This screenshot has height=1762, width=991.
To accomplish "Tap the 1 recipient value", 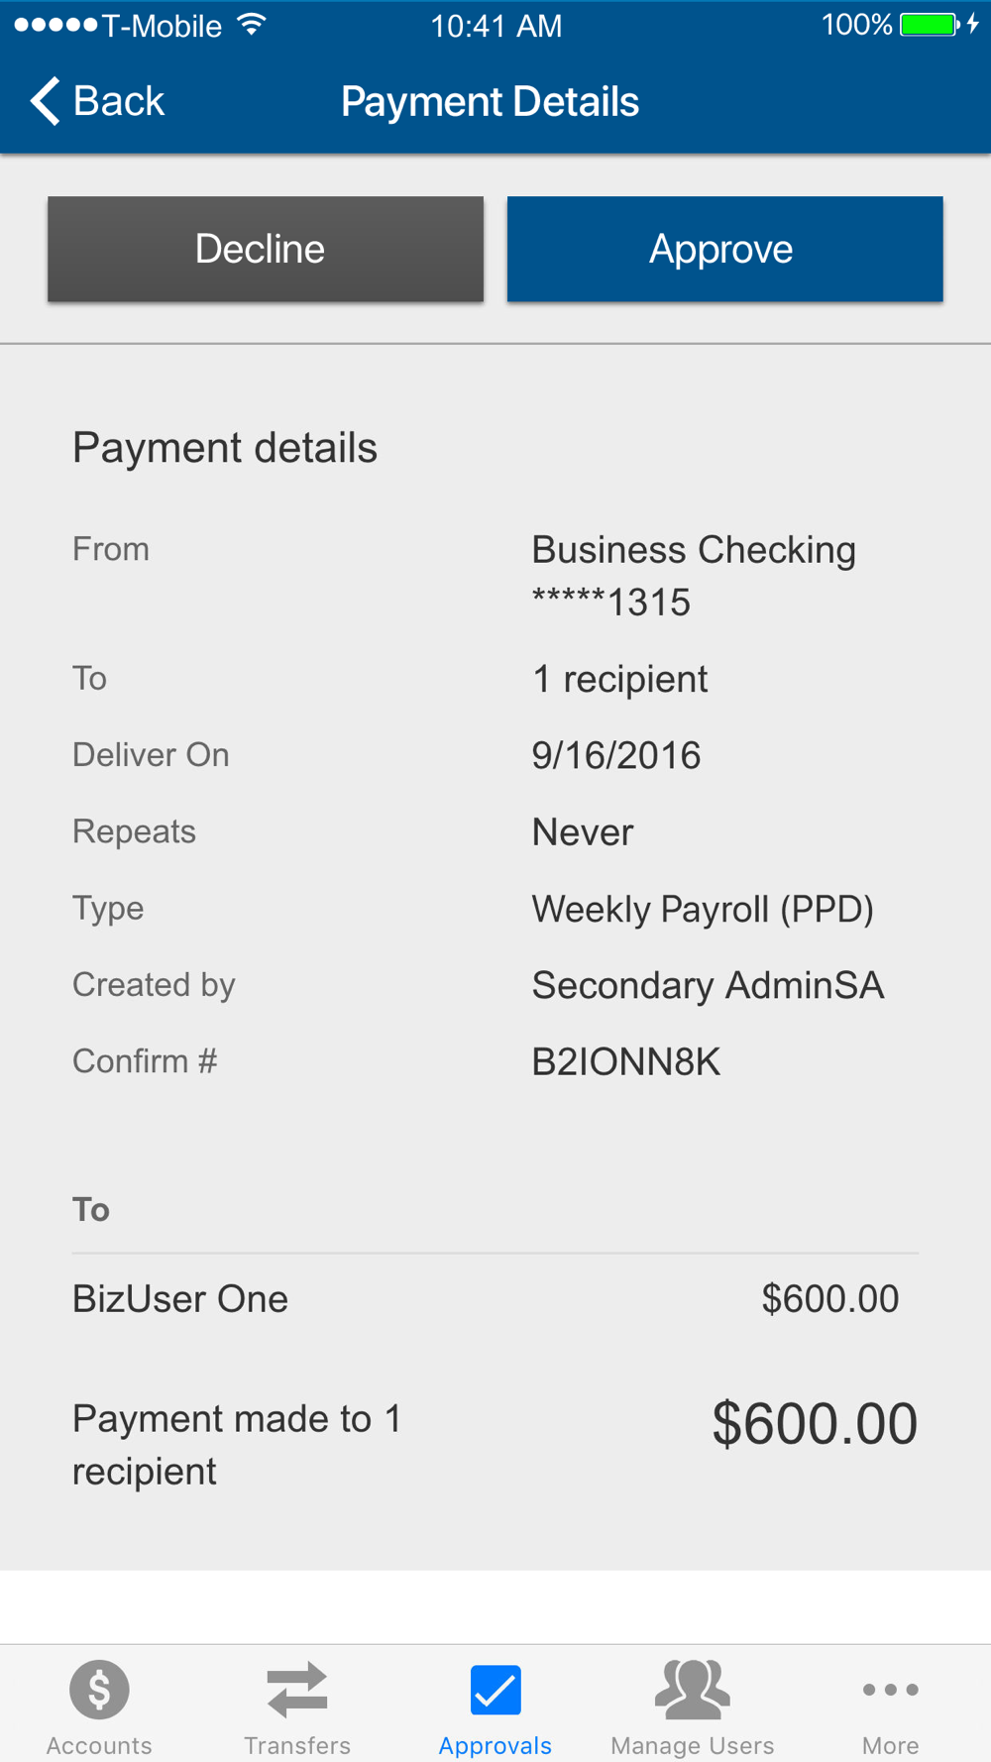I will coord(619,680).
